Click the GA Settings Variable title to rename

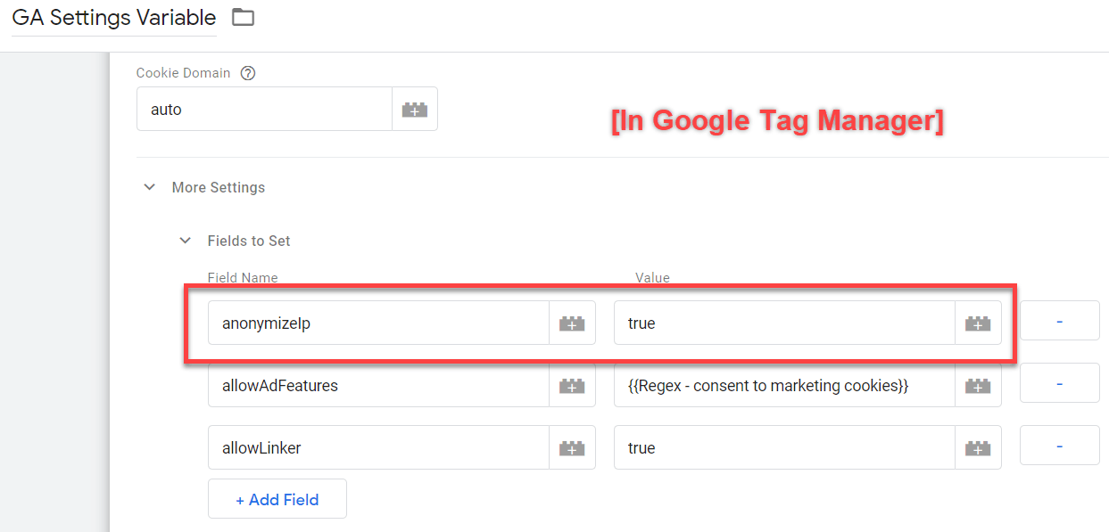pyautogui.click(x=114, y=18)
